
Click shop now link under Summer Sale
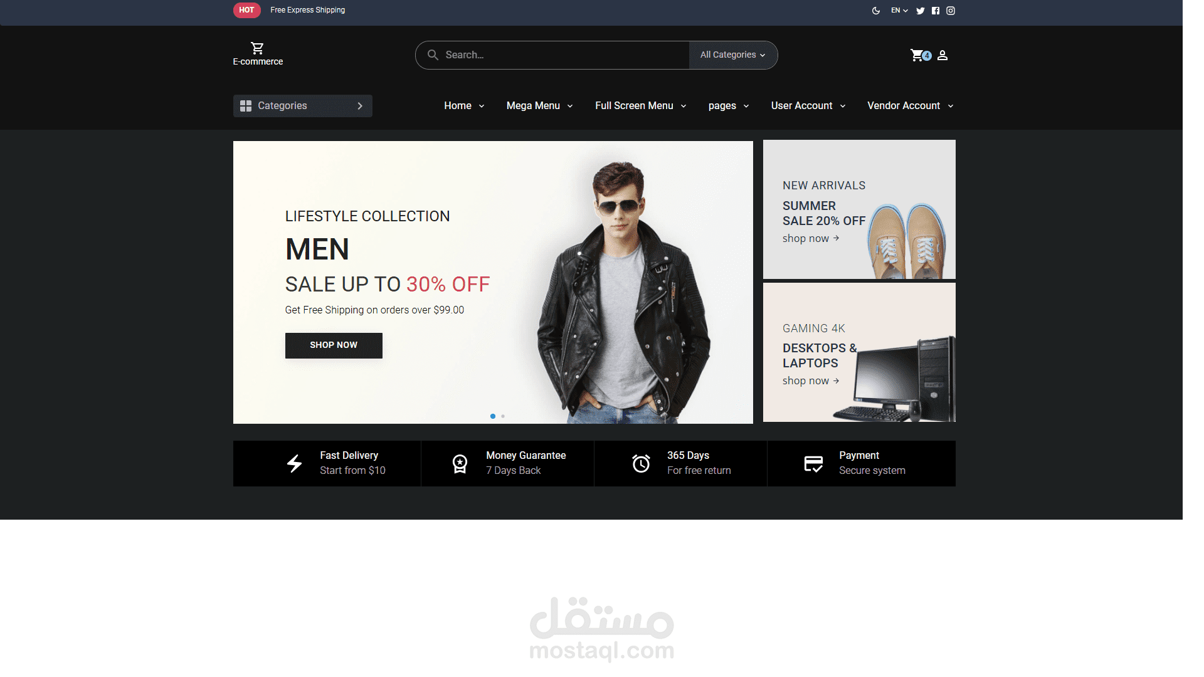[x=809, y=238]
